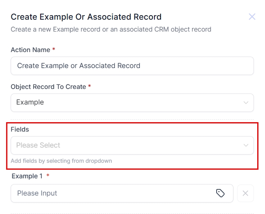Expand the Fields dropdown arrow
Screen dimensions: 265x214
point(246,145)
